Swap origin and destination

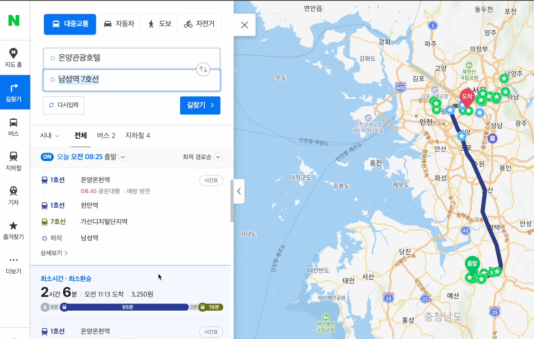203,69
